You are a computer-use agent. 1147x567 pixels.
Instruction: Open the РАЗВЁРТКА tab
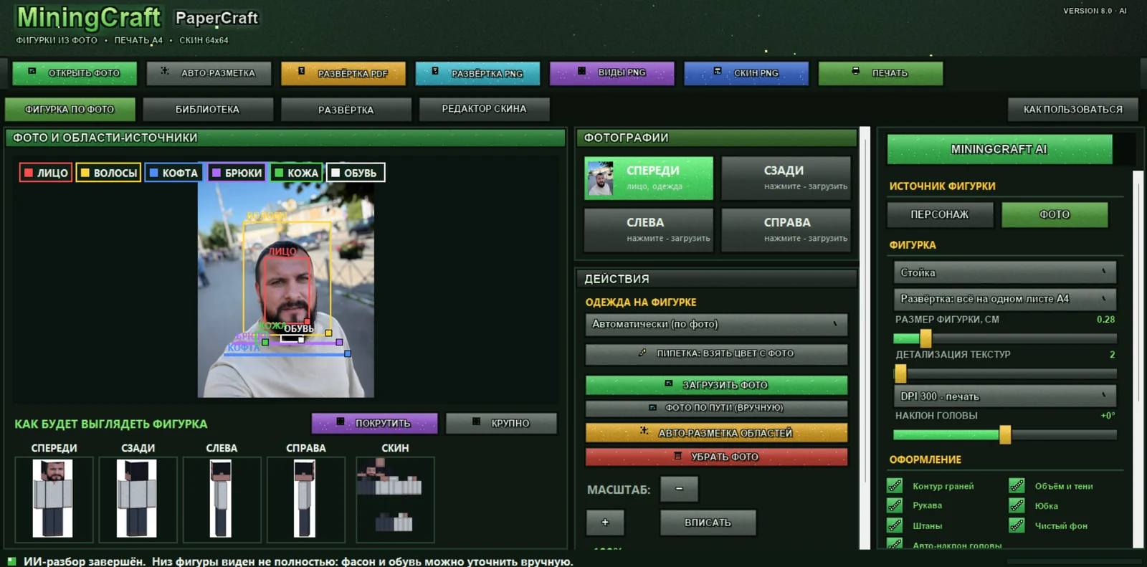point(346,109)
